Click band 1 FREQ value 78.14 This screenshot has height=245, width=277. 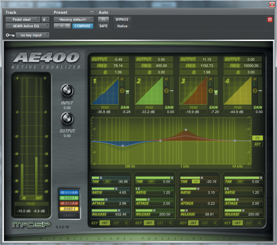click(x=118, y=66)
